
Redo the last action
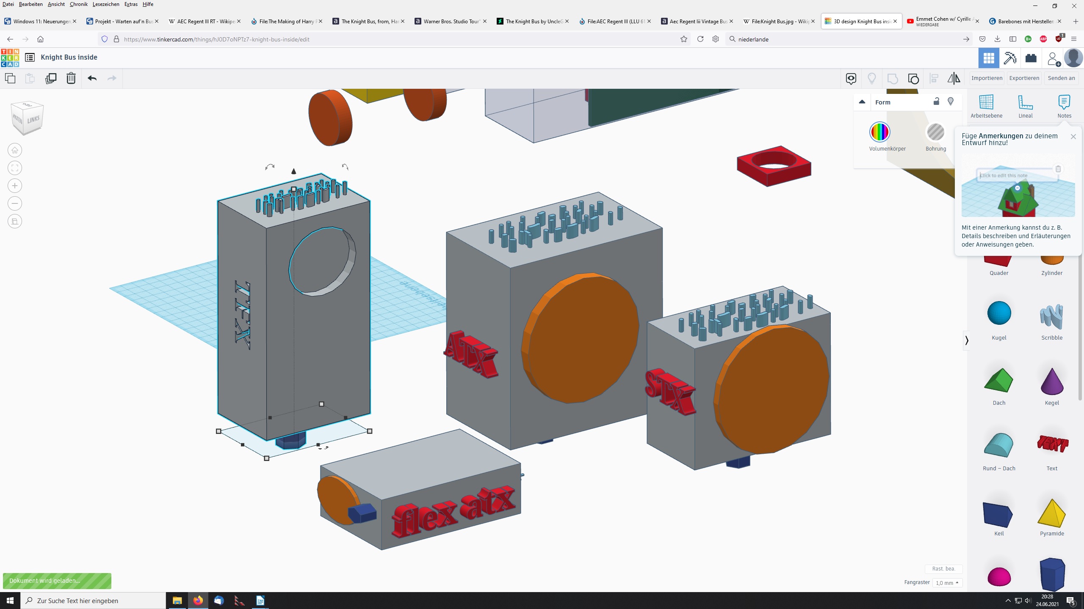click(112, 78)
